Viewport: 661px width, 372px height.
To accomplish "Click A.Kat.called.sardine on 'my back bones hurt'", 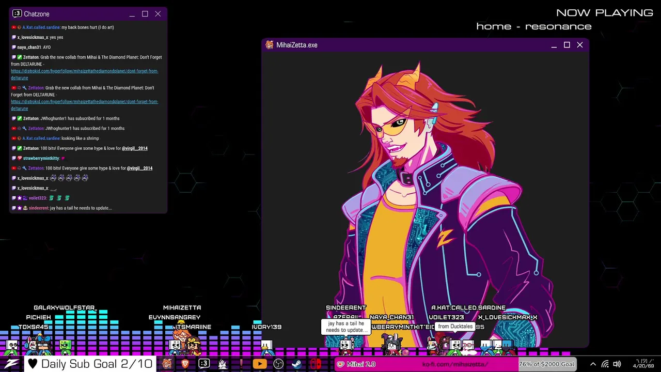I will [x=41, y=27].
